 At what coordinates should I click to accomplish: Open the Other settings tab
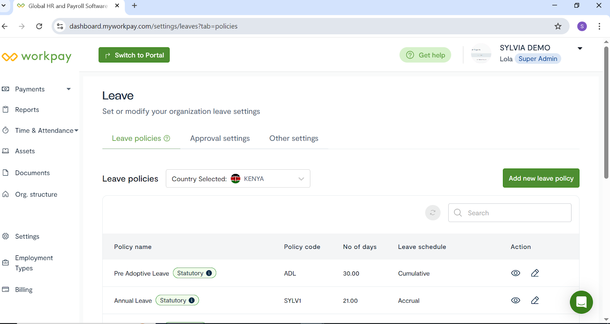tap(294, 138)
